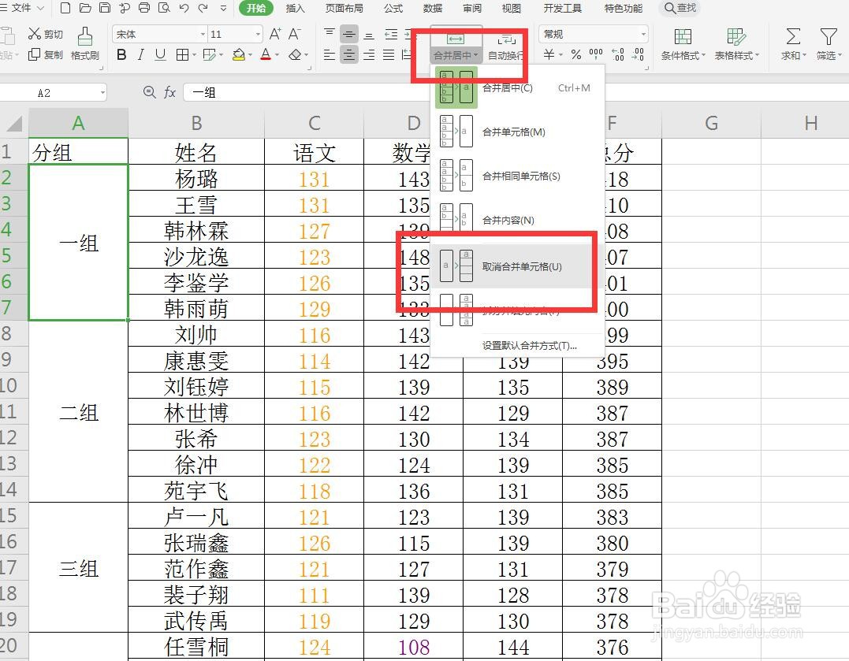The width and height of the screenshot is (849, 661).
Task: Click the italic formatting icon
Action: click(141, 55)
